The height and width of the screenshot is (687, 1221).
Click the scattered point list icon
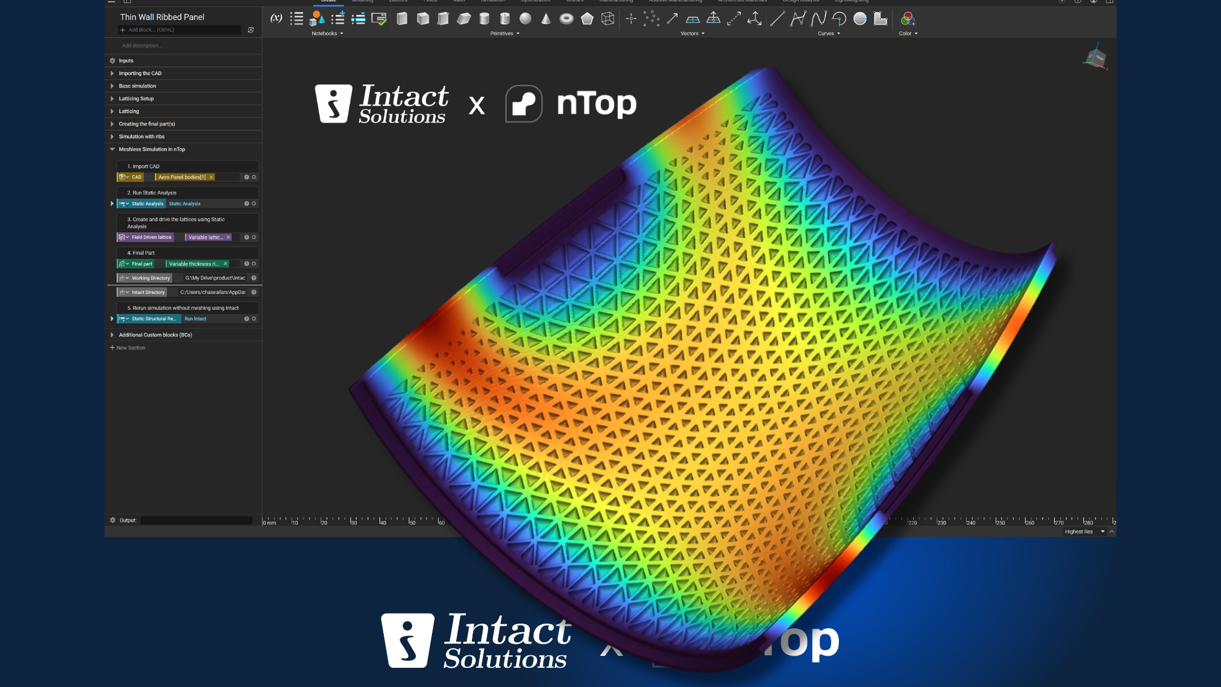point(651,19)
